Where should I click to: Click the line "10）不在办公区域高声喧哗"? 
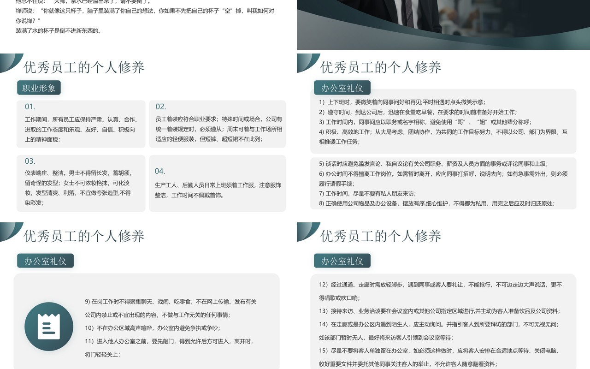tap(153, 328)
